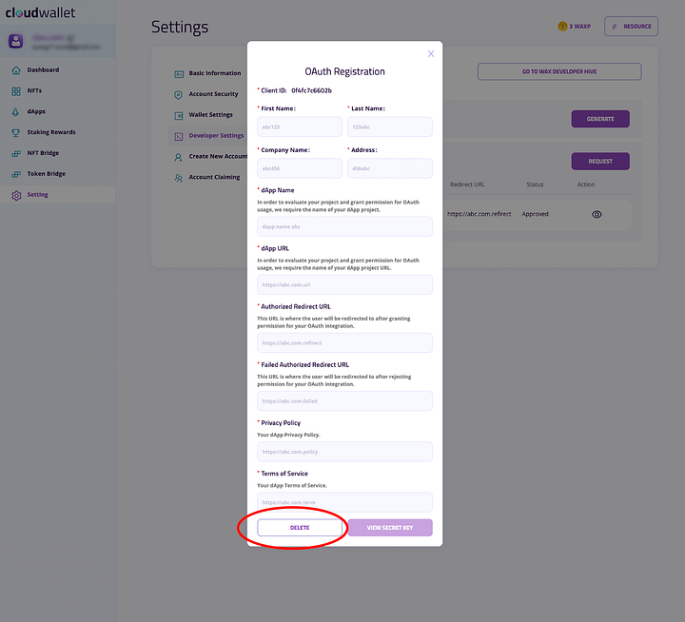Click the Privacy Policy input field
The height and width of the screenshot is (622, 685).
[x=344, y=452]
